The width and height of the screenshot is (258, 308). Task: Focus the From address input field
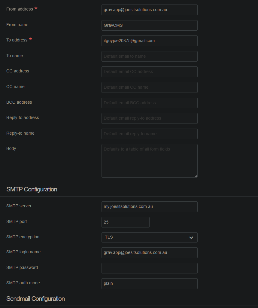149,10
